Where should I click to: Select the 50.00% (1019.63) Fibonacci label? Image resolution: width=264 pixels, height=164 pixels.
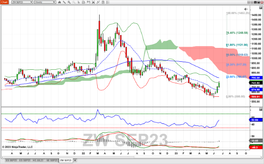tap(237, 55)
